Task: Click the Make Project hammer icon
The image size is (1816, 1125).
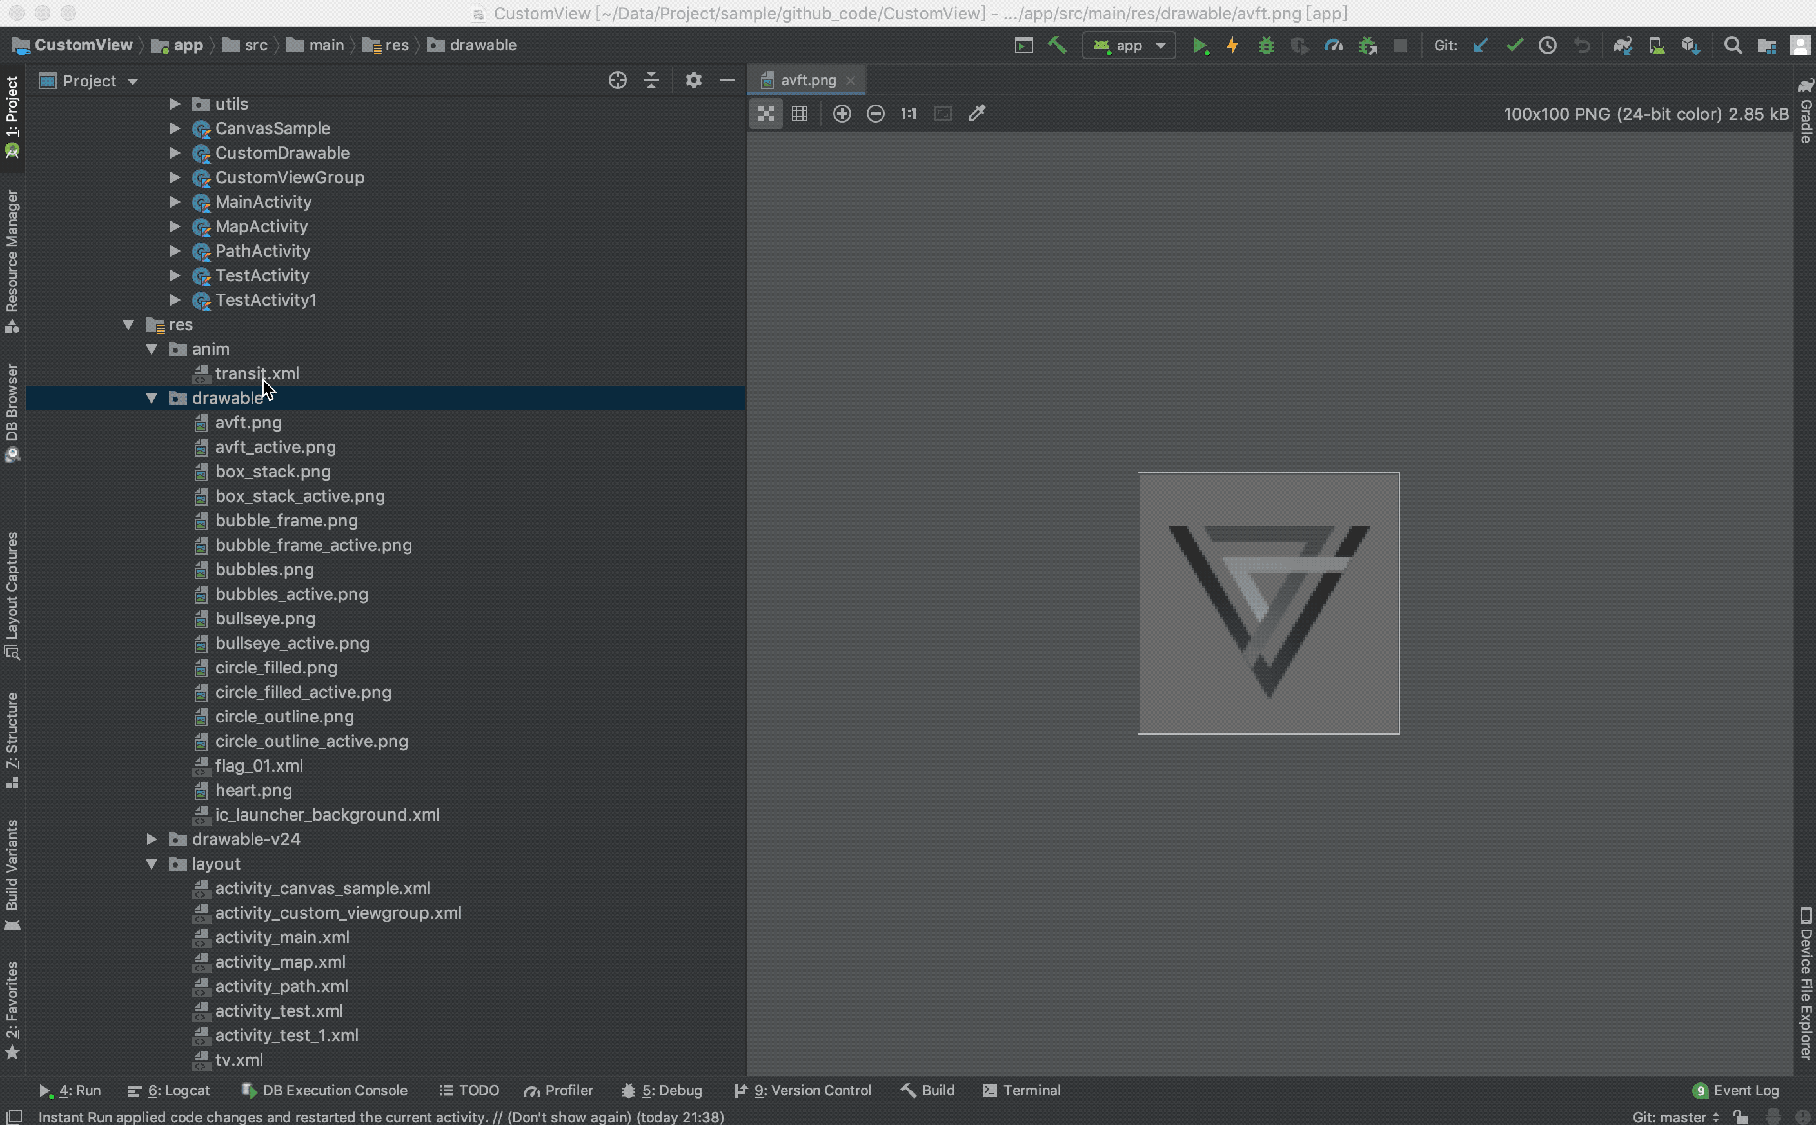Action: [x=1057, y=45]
